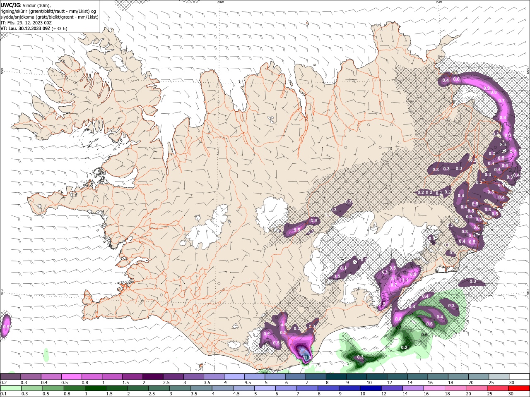
Task: Click the '0.7' value on the northeast snow band
Action: pos(501,100)
